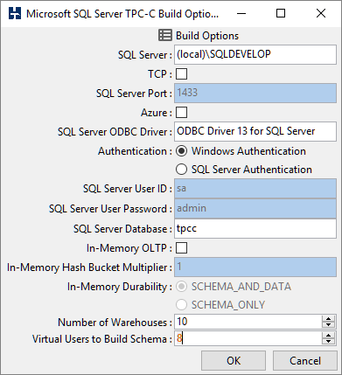The width and height of the screenshot is (342, 375).
Task: Click the 'SQL Server ODBC Driver :' label
Action: [x=115, y=132]
